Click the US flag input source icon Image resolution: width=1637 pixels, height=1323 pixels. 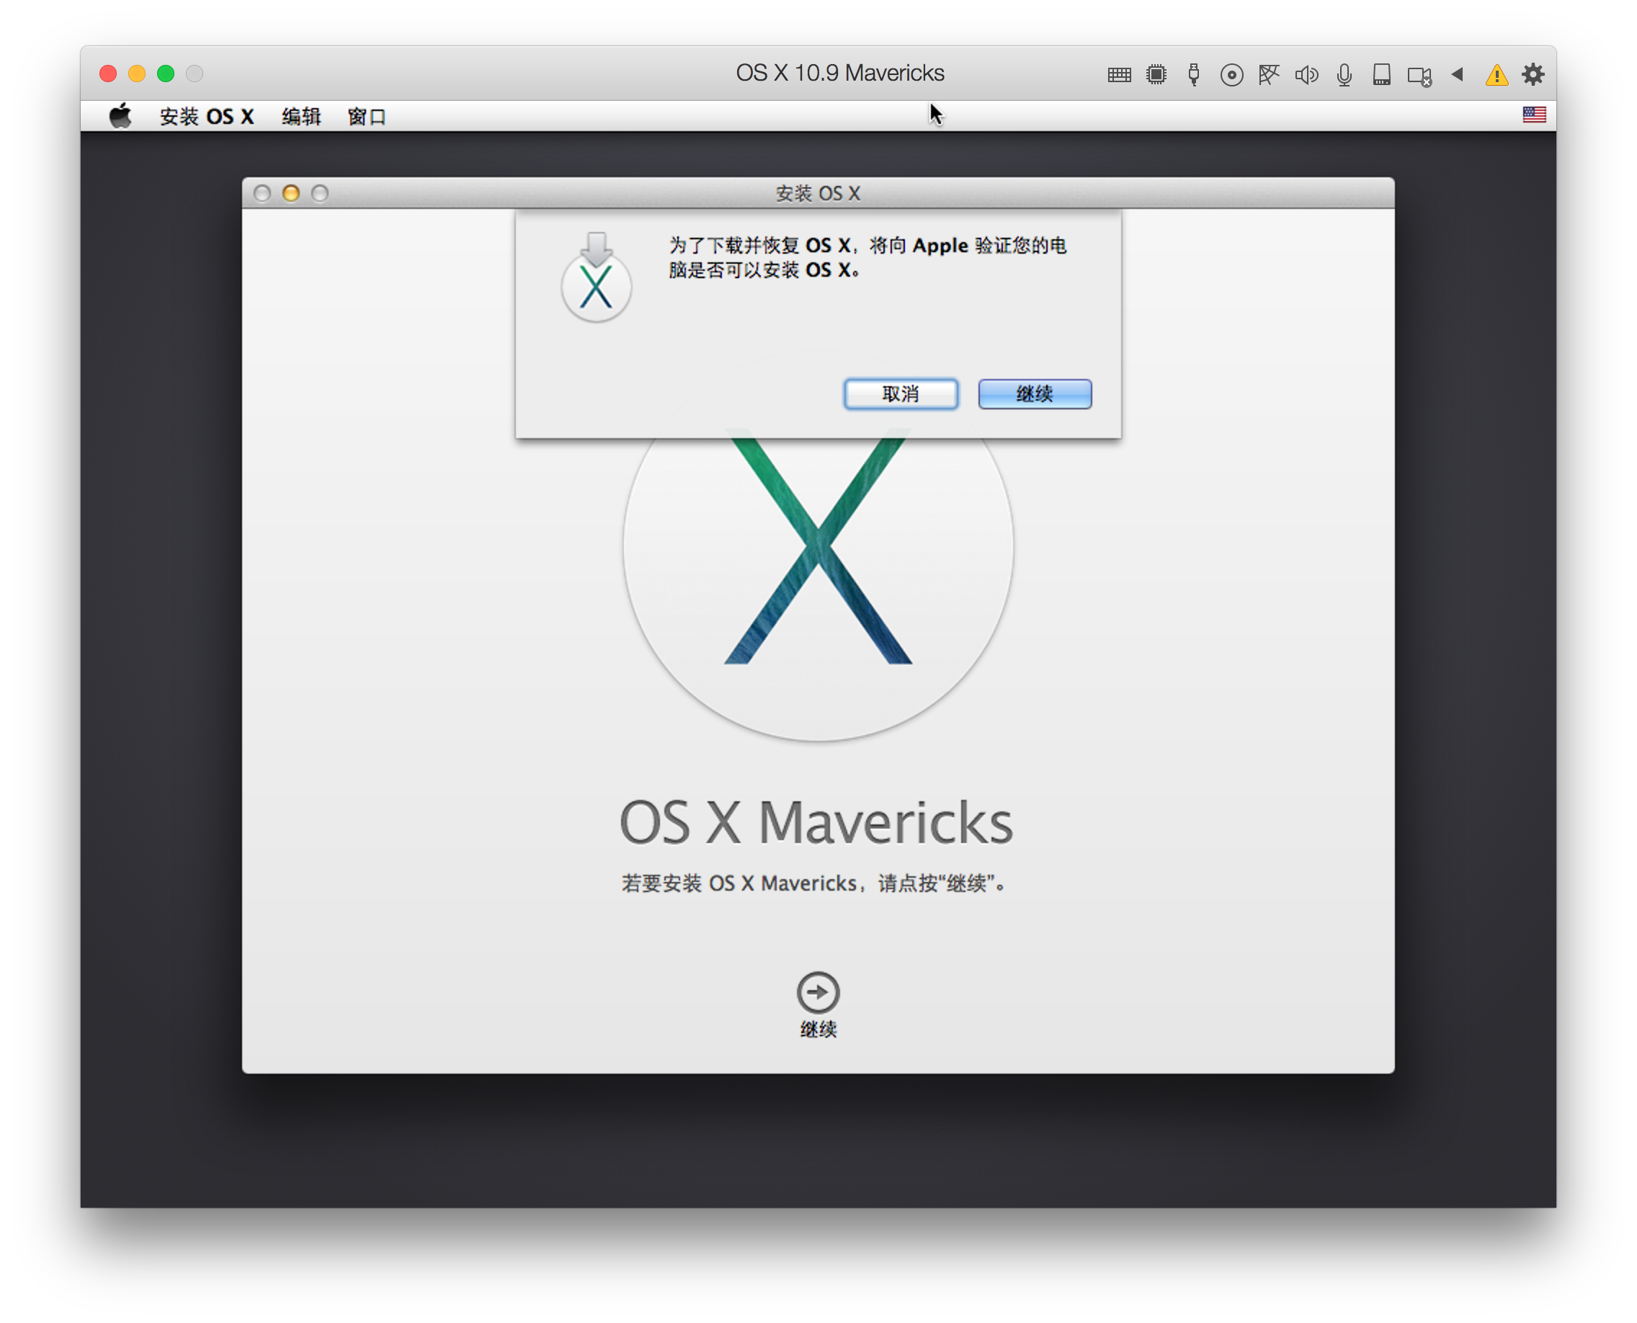1533,115
